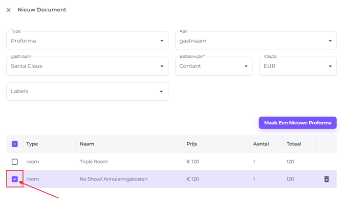Sort by the Naam column header
Image resolution: width=343 pixels, height=224 pixels.
(87, 144)
